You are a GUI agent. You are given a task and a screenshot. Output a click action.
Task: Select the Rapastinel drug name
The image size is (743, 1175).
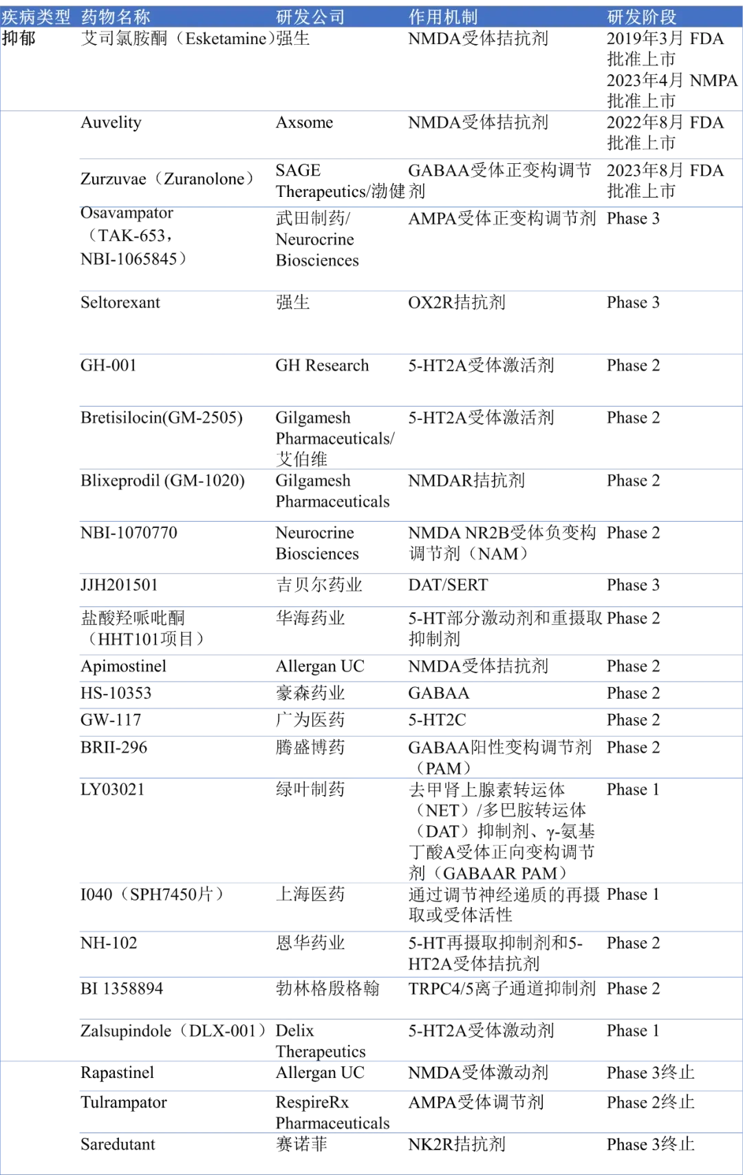click(x=117, y=1072)
